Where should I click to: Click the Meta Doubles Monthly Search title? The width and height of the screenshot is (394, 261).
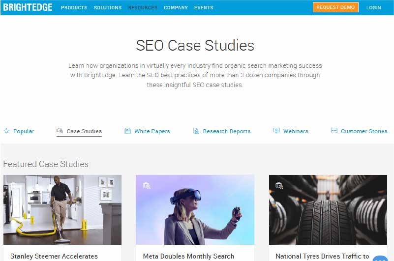pos(188,256)
